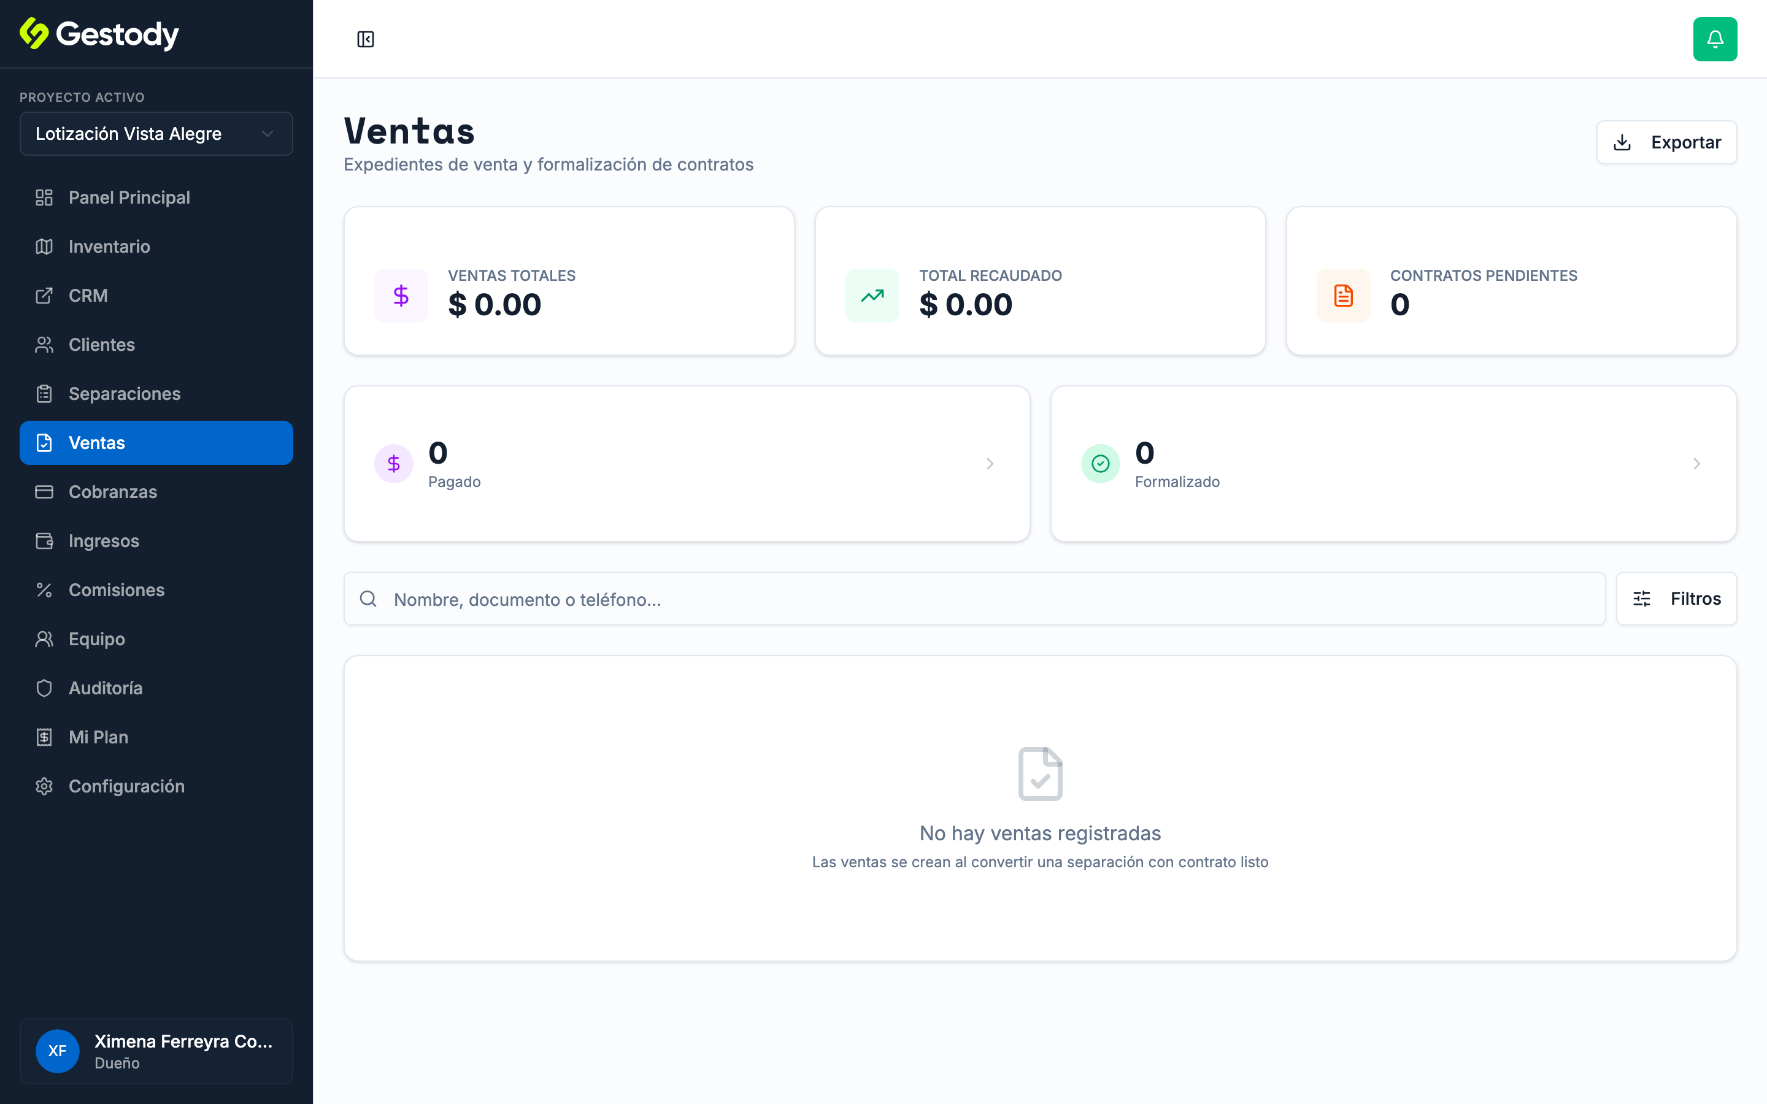Click the Comisiones percent icon
This screenshot has height=1104, width=1767.
[44, 590]
